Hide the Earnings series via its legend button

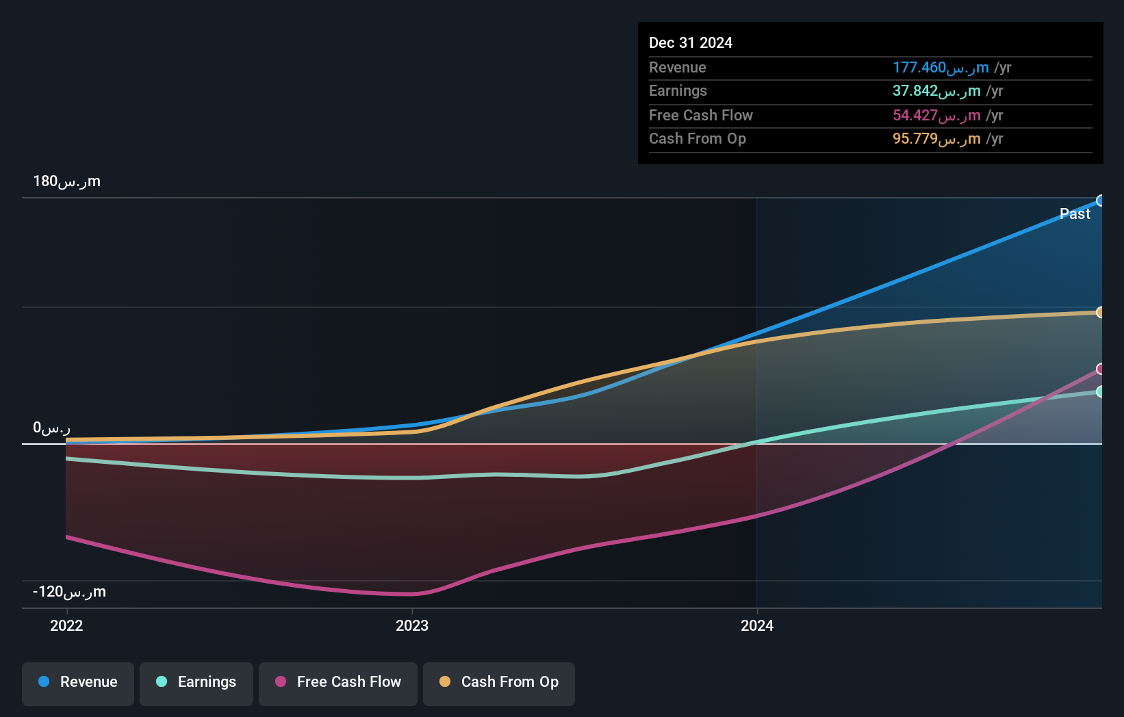pos(196,682)
